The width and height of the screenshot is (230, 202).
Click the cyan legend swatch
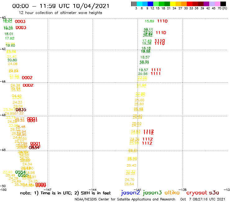[x=140, y=4]
